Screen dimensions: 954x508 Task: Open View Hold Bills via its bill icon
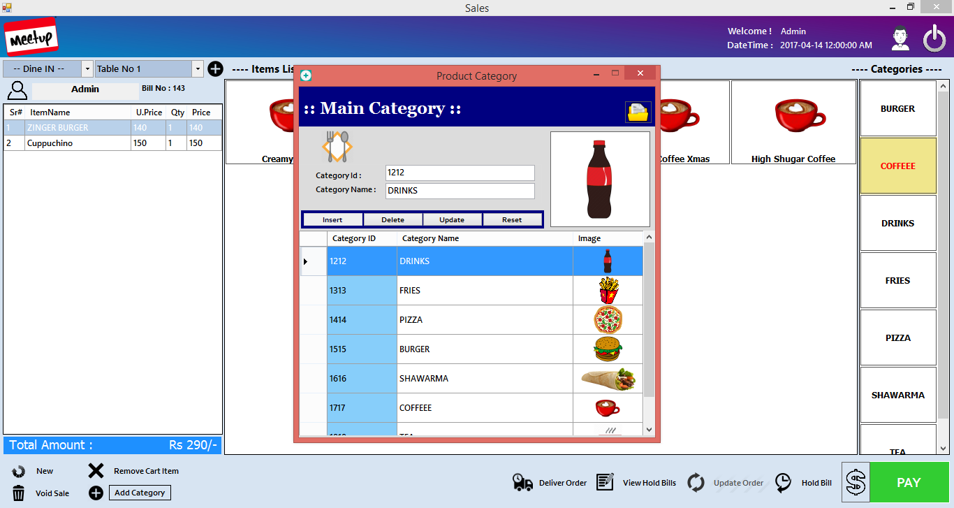point(605,482)
